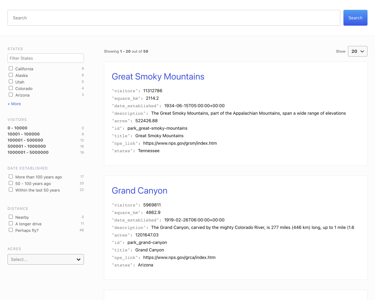
Task: Toggle the "A longer drive" checkbox
Action: pos(11,223)
